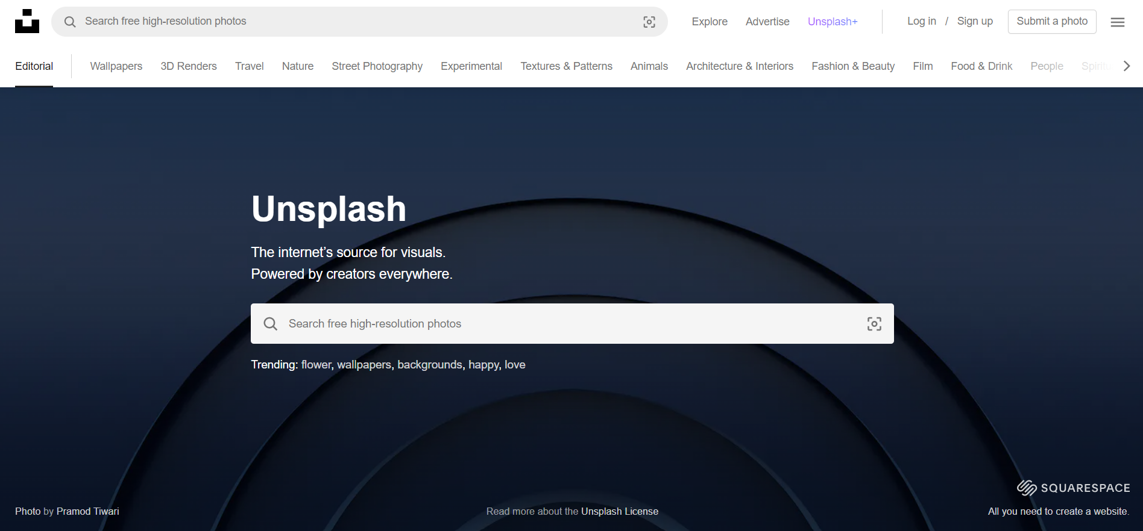1143x531 pixels.
Task: Open the Wallpapers category
Action: pos(116,66)
